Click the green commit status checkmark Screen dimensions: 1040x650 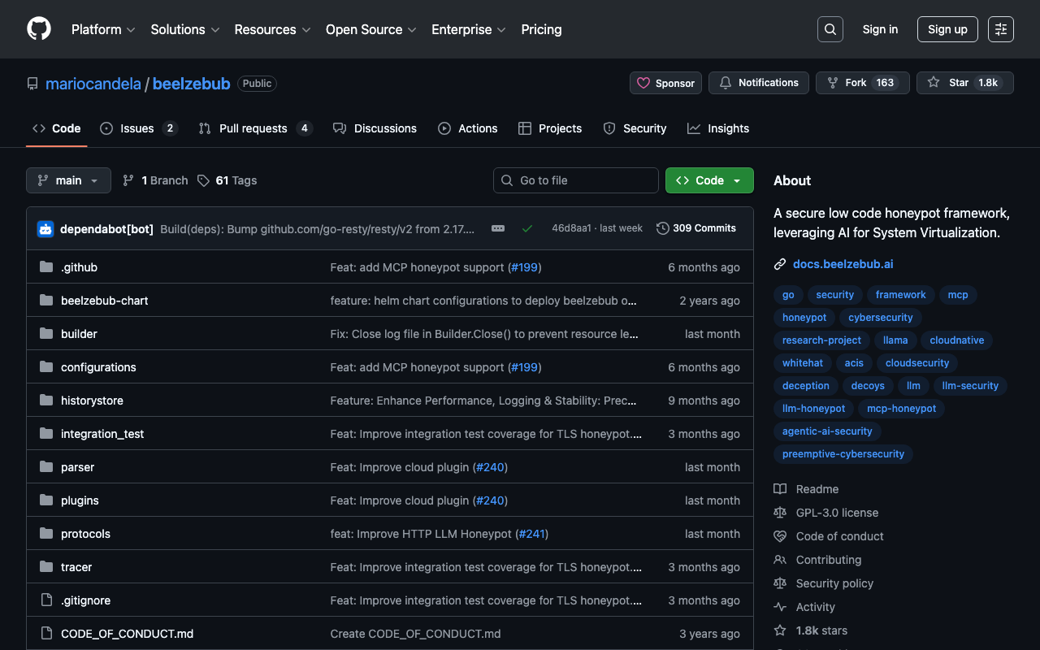[x=527, y=229]
